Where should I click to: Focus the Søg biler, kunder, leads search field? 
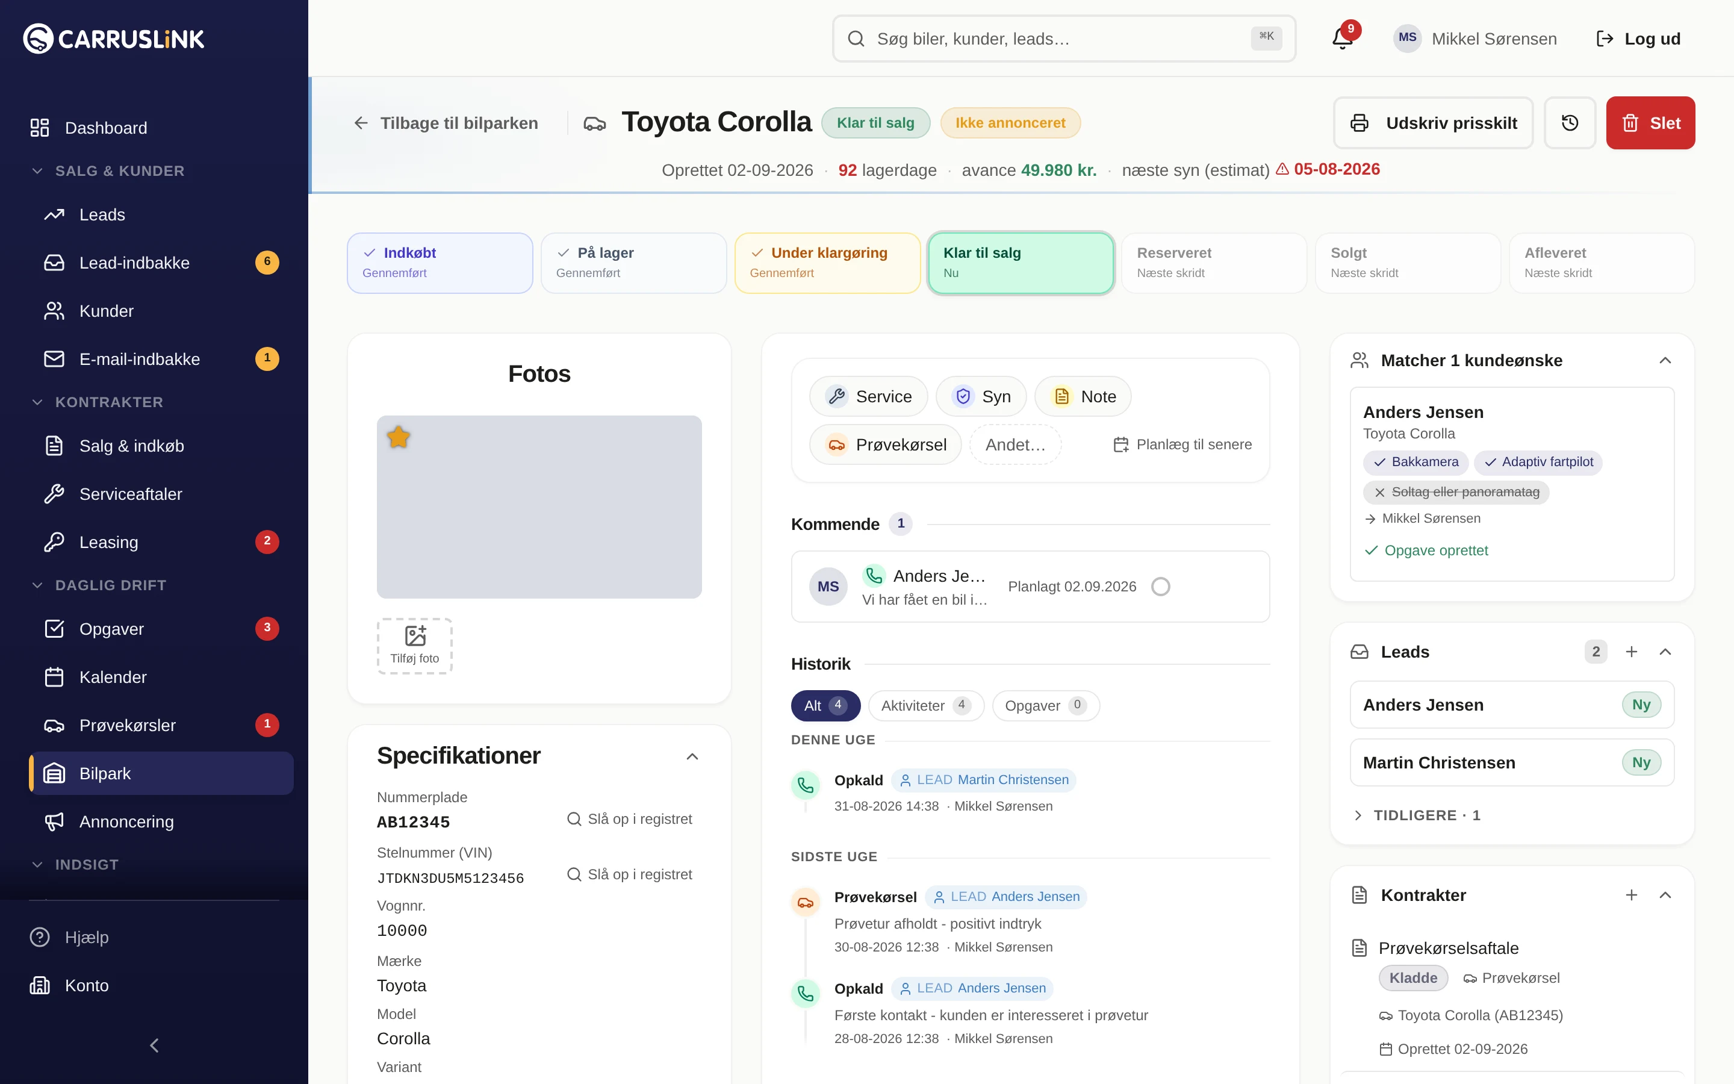(x=1063, y=39)
